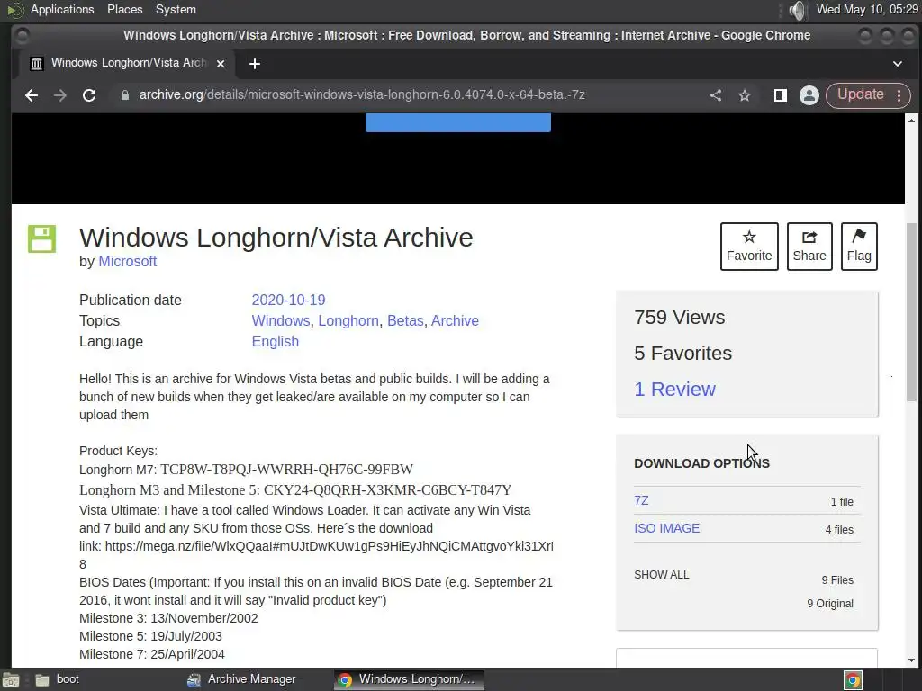Click the address bar URL field
This screenshot has width=922, height=691.
pyautogui.click(x=362, y=95)
